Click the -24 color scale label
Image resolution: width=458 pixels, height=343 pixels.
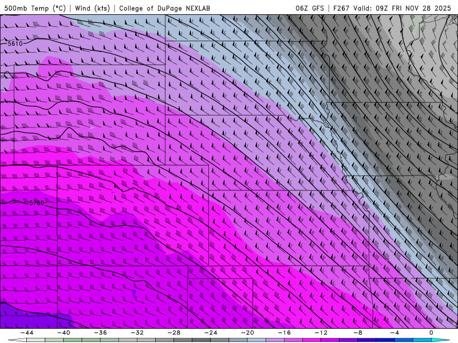click(211, 333)
